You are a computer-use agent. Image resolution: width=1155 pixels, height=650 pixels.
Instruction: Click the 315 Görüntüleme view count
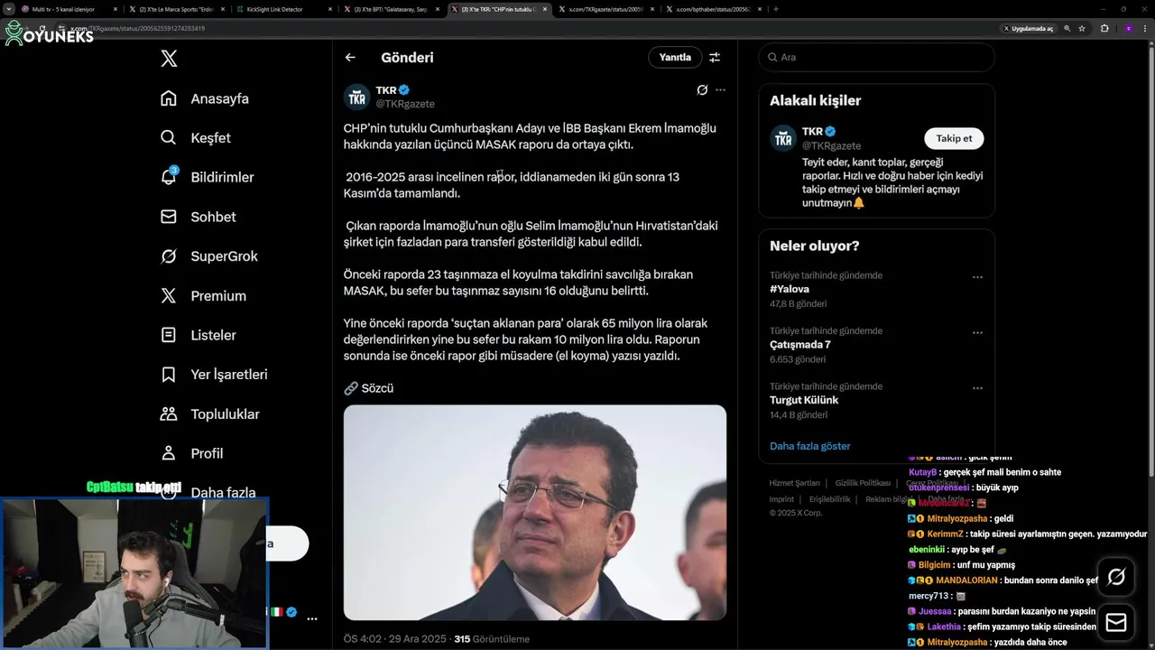492,639
